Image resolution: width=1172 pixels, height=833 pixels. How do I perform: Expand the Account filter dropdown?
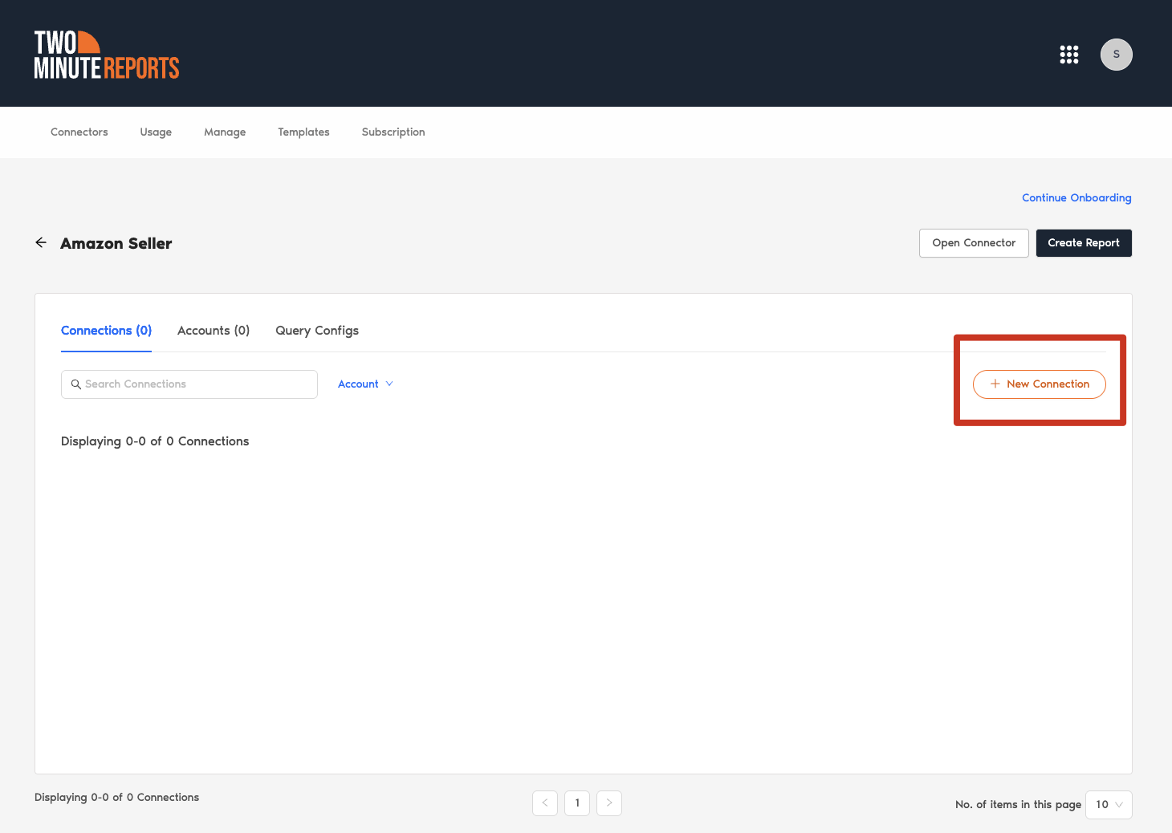point(365,384)
